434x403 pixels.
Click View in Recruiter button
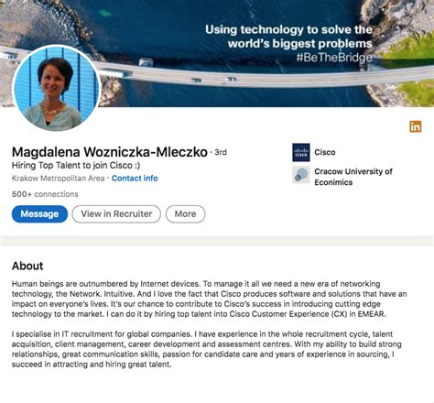(116, 214)
